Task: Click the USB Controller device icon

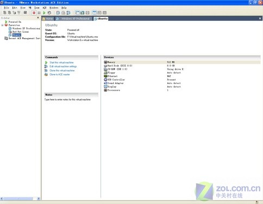Action: 105,79
